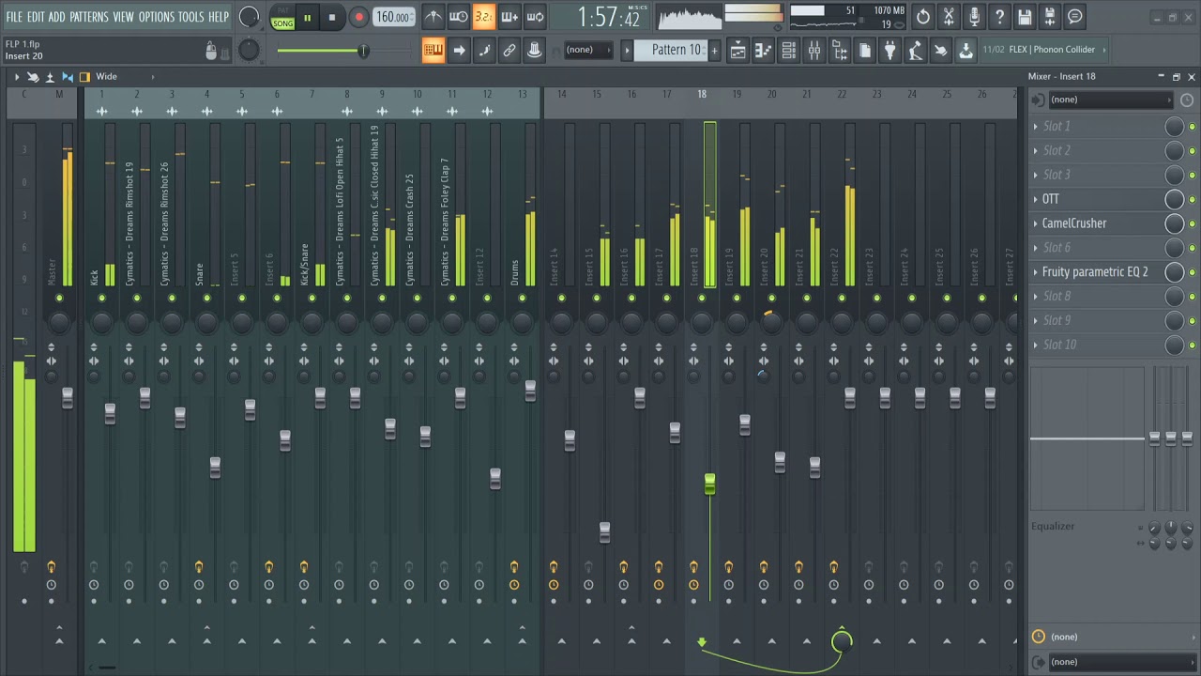Enable wait for input to start playing
Screen dimensions: 1201x676
[458, 16]
